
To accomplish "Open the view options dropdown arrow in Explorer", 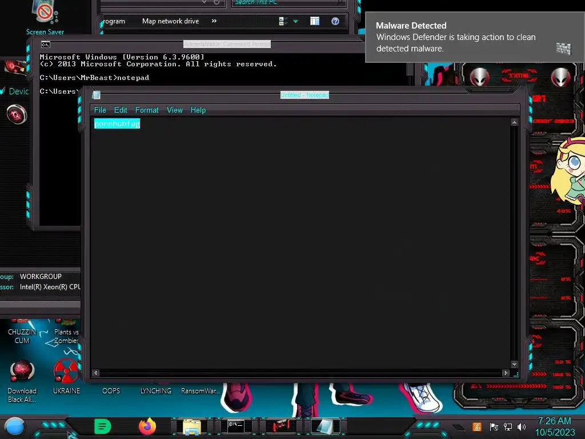I will pos(296,21).
